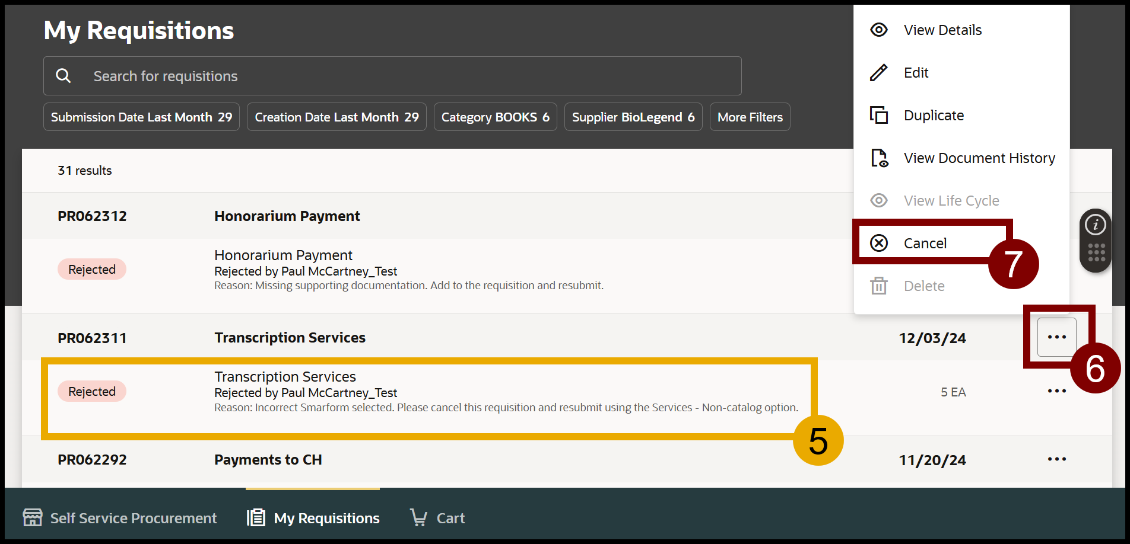Click the View Details eye icon

pos(878,30)
